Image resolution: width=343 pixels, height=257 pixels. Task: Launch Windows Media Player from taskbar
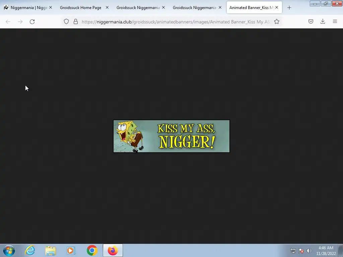(71, 250)
